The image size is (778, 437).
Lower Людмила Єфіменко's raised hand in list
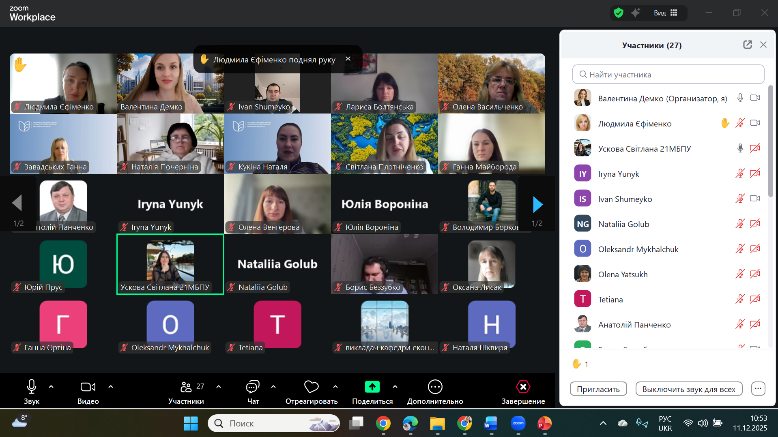point(725,123)
